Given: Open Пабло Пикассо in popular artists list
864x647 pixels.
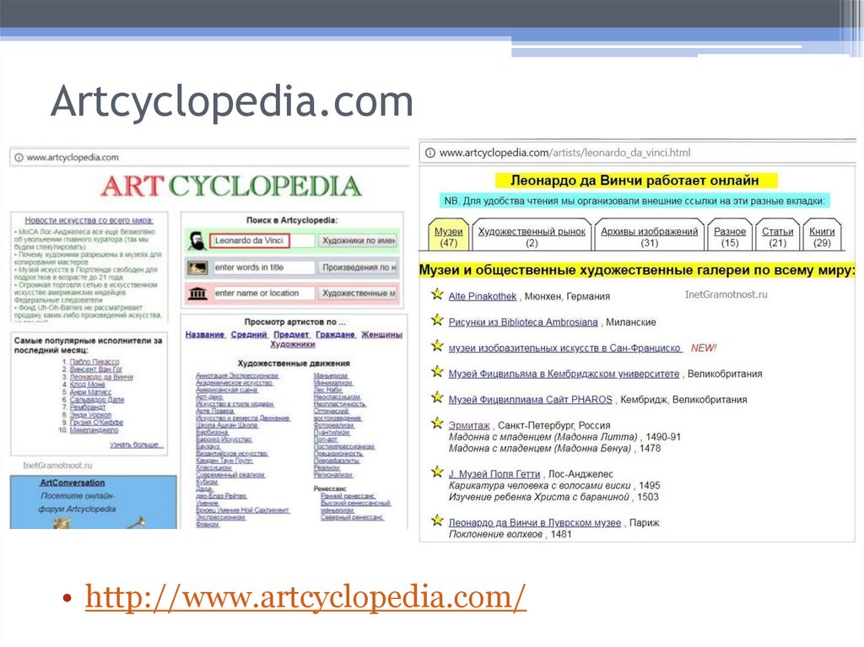Looking at the screenshot, I should [x=94, y=362].
